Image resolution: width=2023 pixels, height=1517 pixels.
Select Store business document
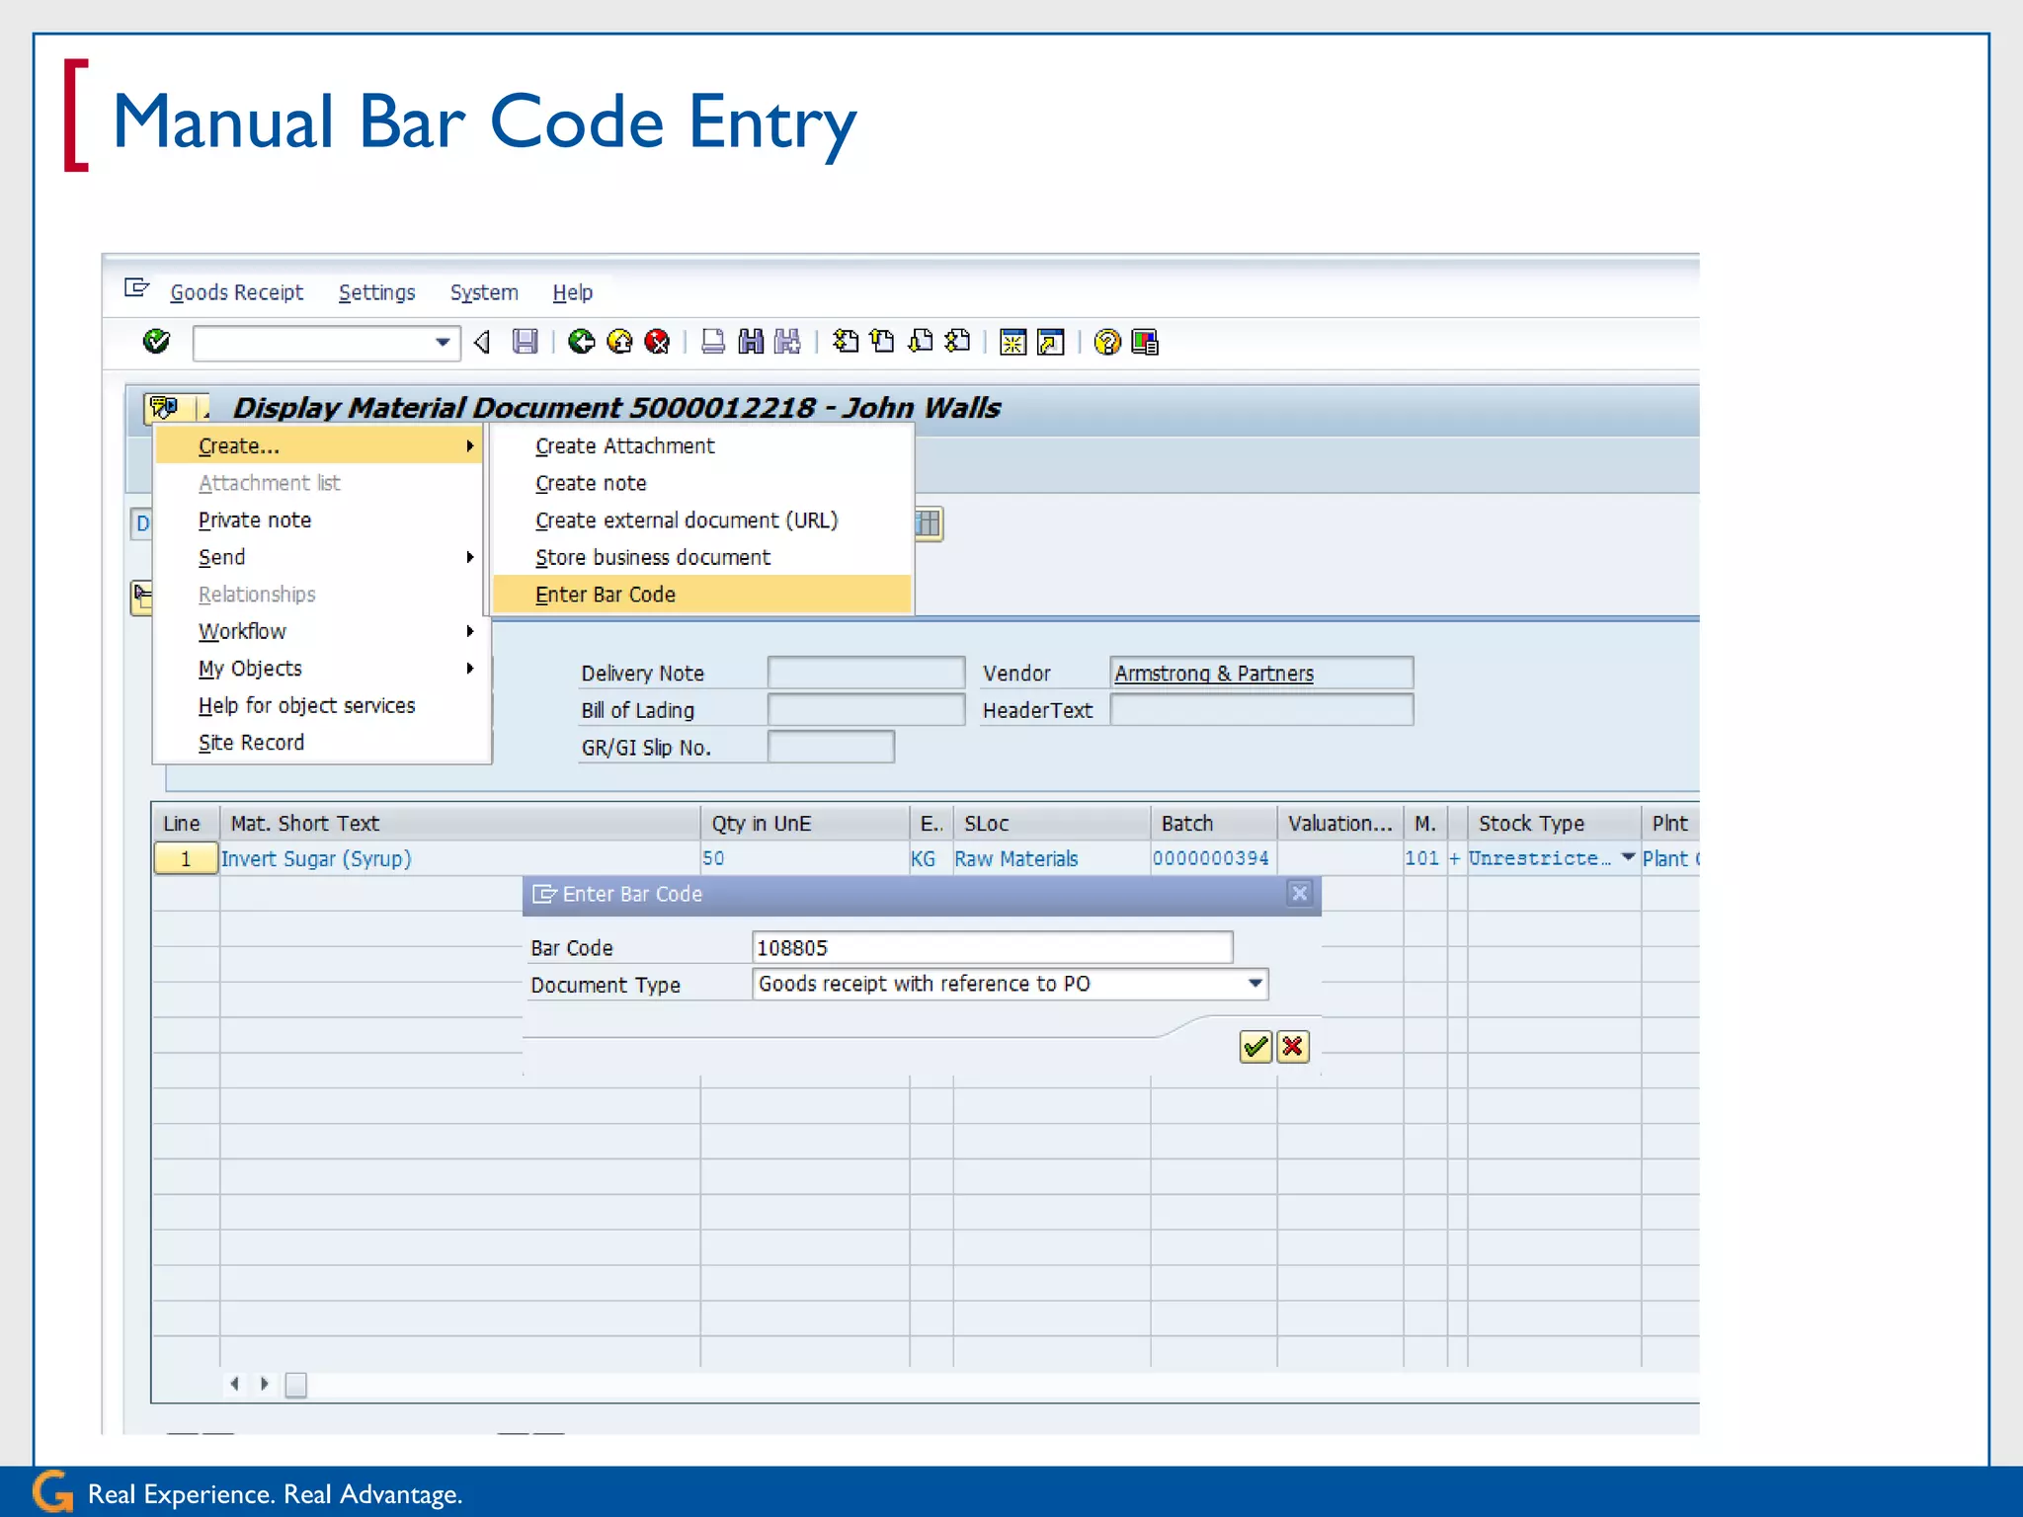point(701,557)
